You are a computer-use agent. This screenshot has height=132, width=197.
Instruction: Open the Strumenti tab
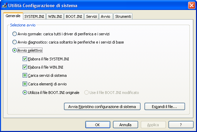pyautogui.click(x=123, y=16)
